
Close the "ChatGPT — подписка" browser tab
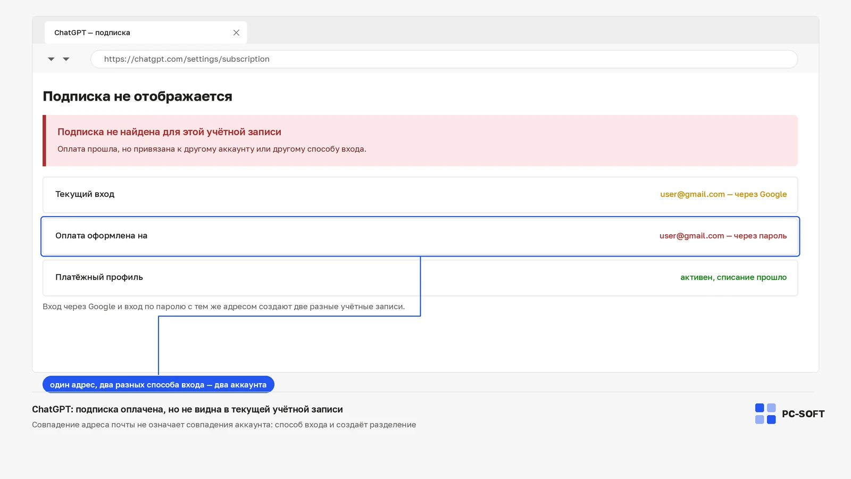(x=236, y=32)
